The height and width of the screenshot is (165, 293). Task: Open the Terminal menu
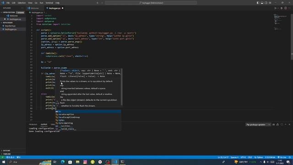[49, 3]
